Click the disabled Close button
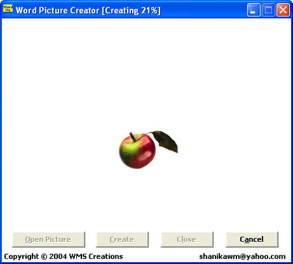Screen dimensions: 293x264 (x=187, y=239)
